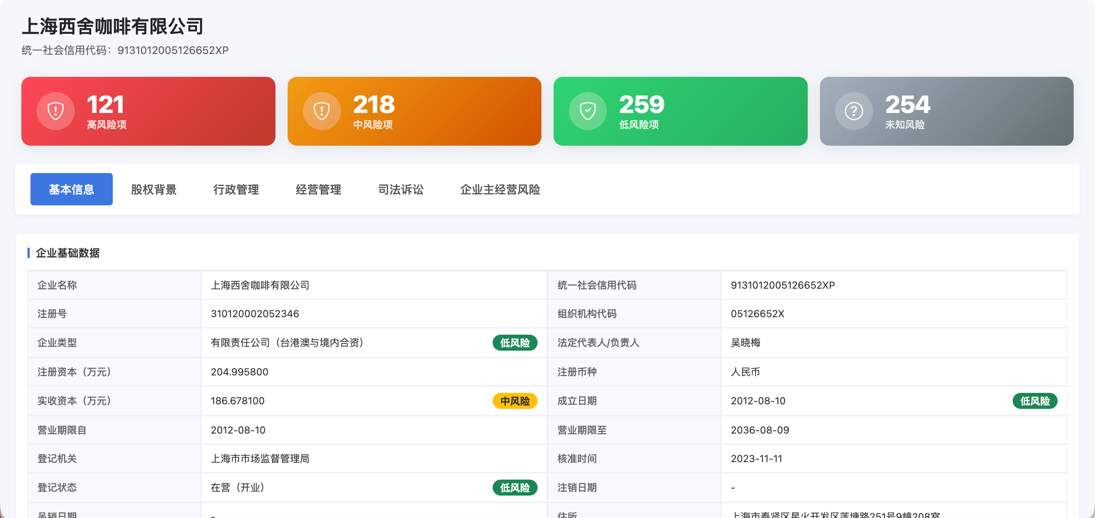This screenshot has width=1095, height=518.
Task: Click the 中风险 badge in 实收资本 row
Action: click(515, 401)
